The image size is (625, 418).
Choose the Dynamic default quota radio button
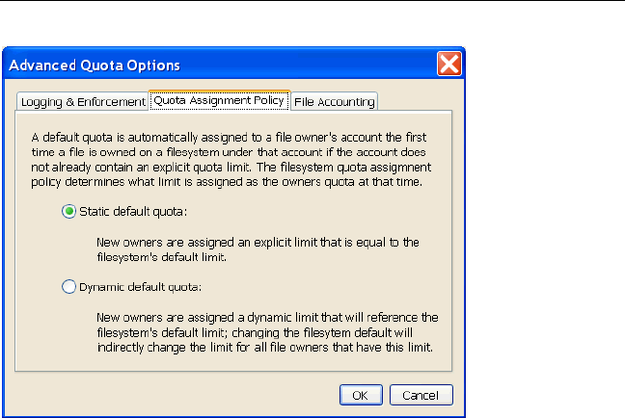click(x=68, y=286)
